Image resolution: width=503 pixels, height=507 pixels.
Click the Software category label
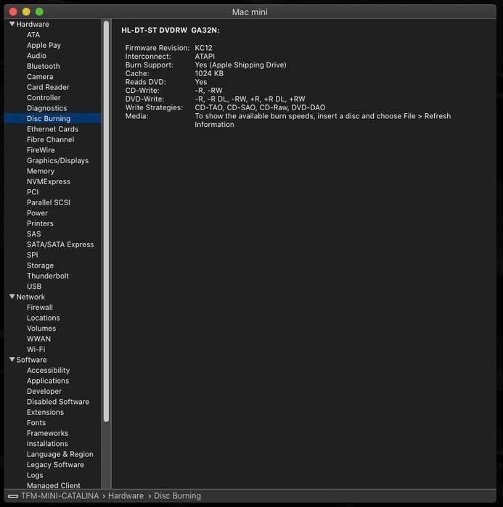pyautogui.click(x=31, y=360)
